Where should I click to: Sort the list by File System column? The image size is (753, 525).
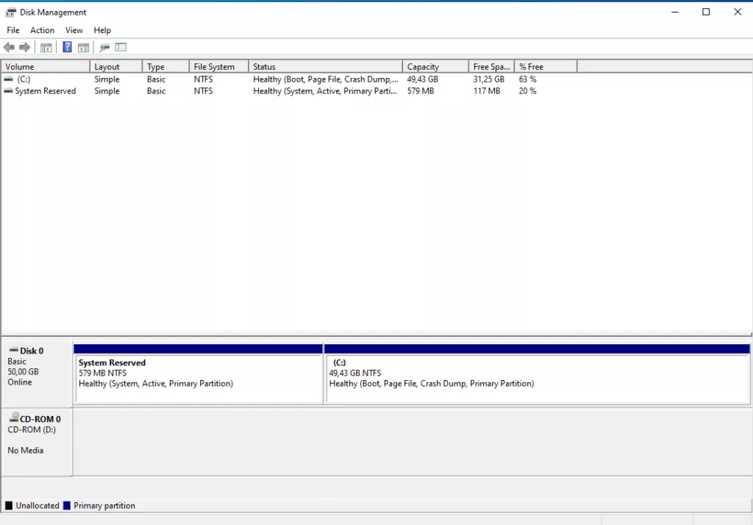click(x=218, y=67)
